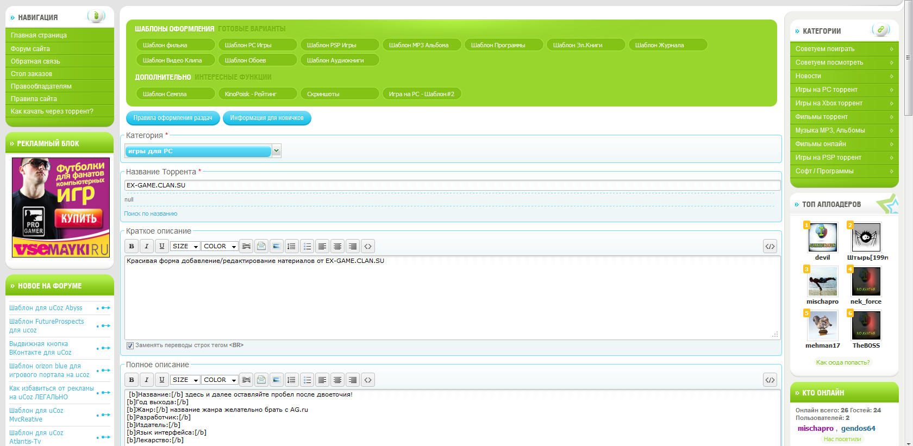Open Правила оформления раздач
The height and width of the screenshot is (446, 913).
pyautogui.click(x=173, y=118)
